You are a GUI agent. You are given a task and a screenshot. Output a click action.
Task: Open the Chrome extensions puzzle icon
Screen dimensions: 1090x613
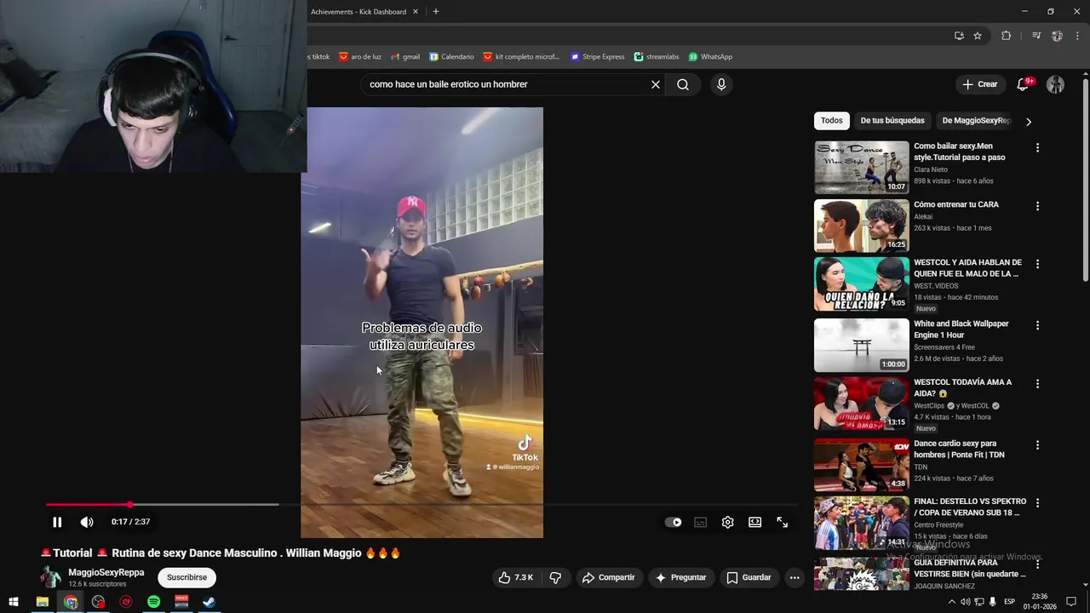tap(1007, 36)
